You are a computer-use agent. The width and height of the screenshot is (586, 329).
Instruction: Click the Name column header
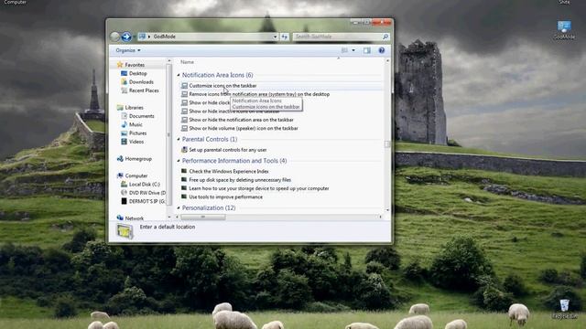click(187, 62)
